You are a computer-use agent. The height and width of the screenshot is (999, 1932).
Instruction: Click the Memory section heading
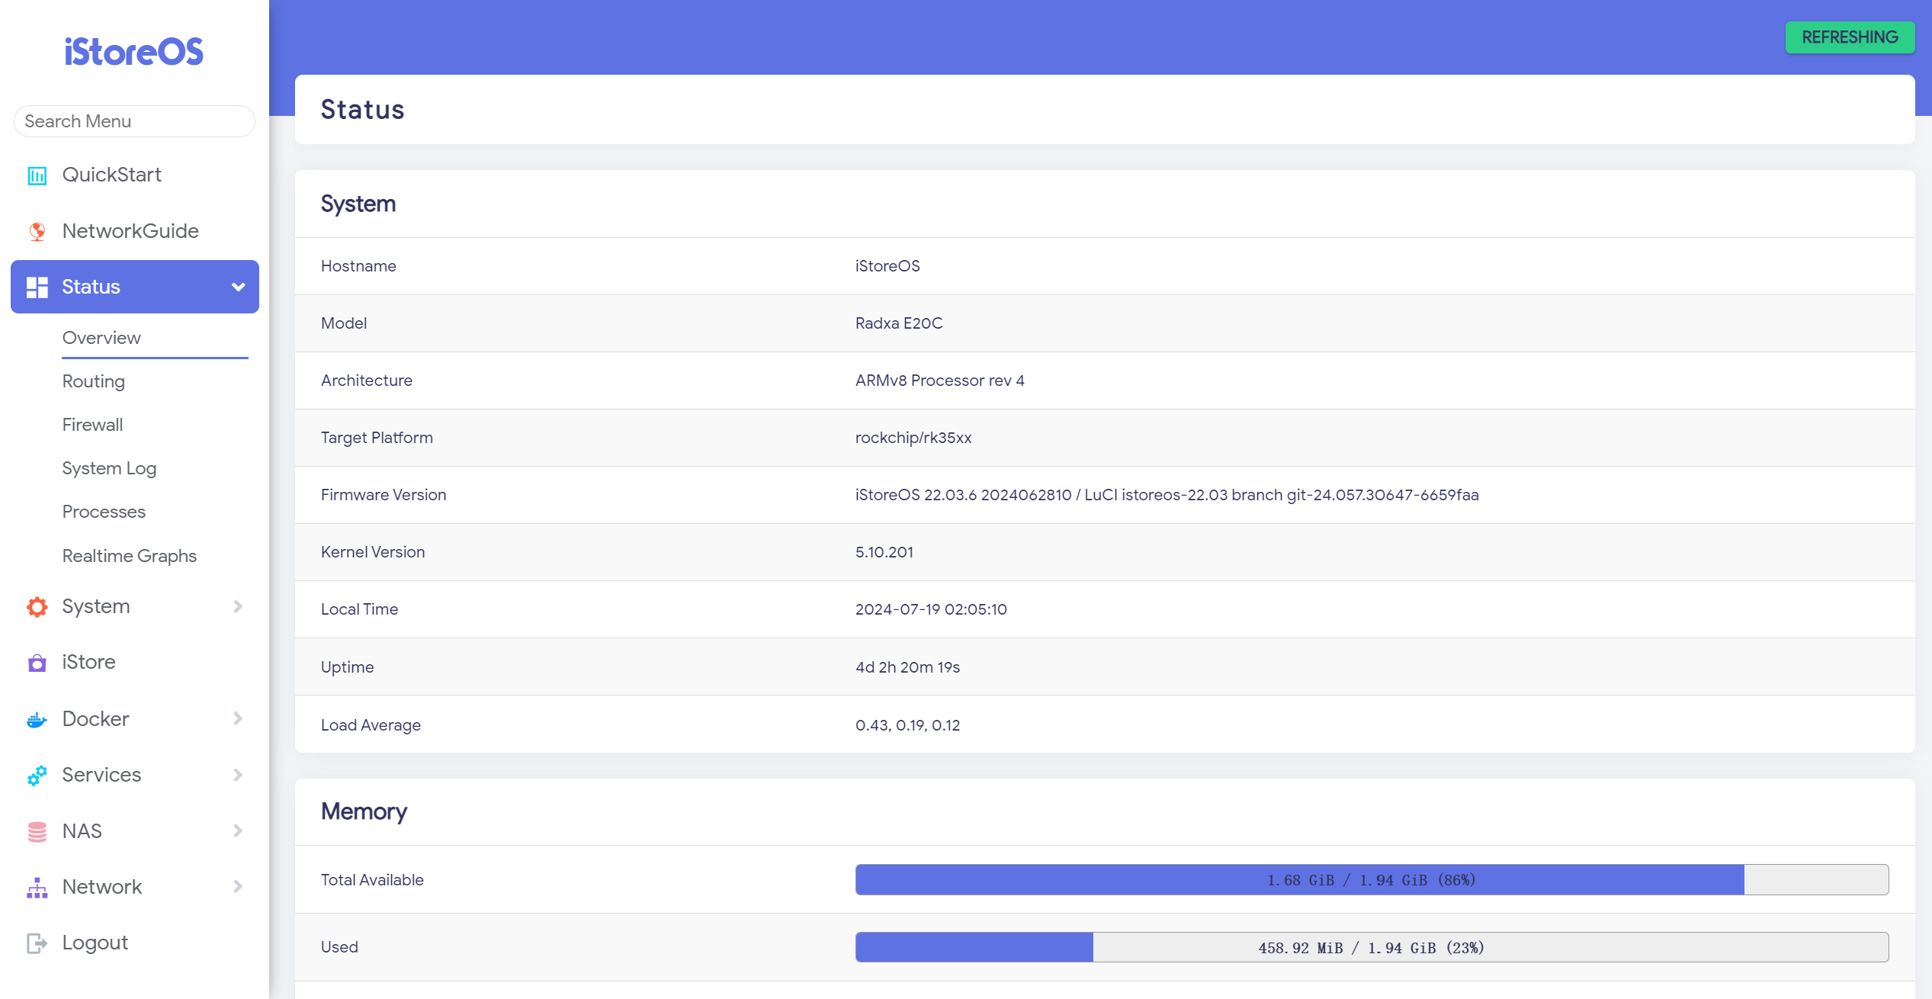point(364,811)
